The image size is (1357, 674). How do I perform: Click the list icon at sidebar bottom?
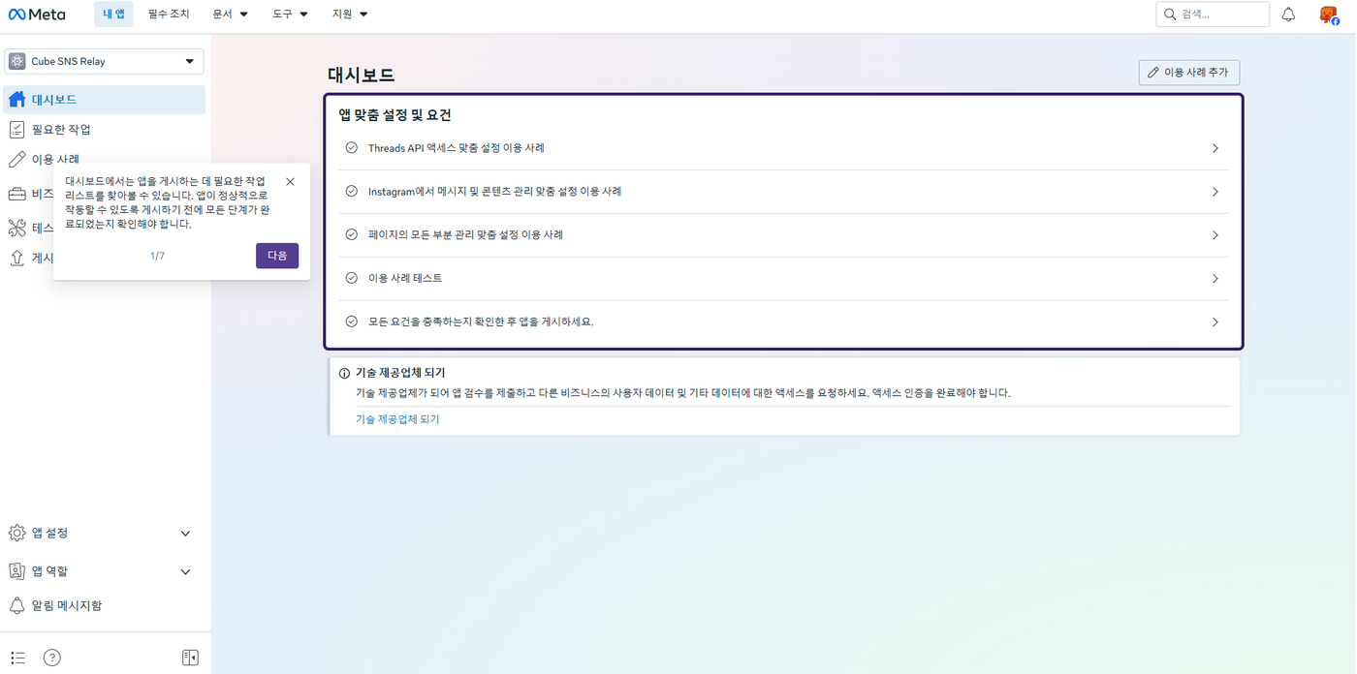(17, 658)
